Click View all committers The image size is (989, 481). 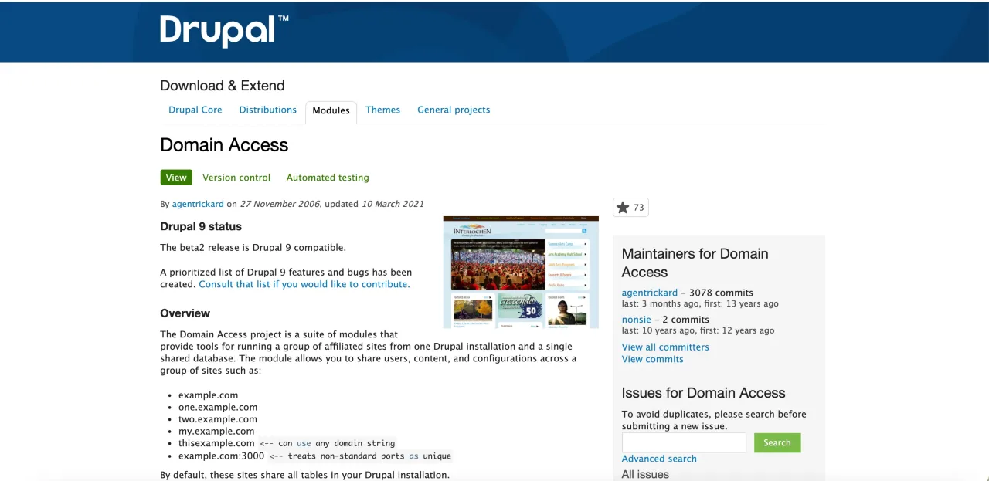click(665, 347)
